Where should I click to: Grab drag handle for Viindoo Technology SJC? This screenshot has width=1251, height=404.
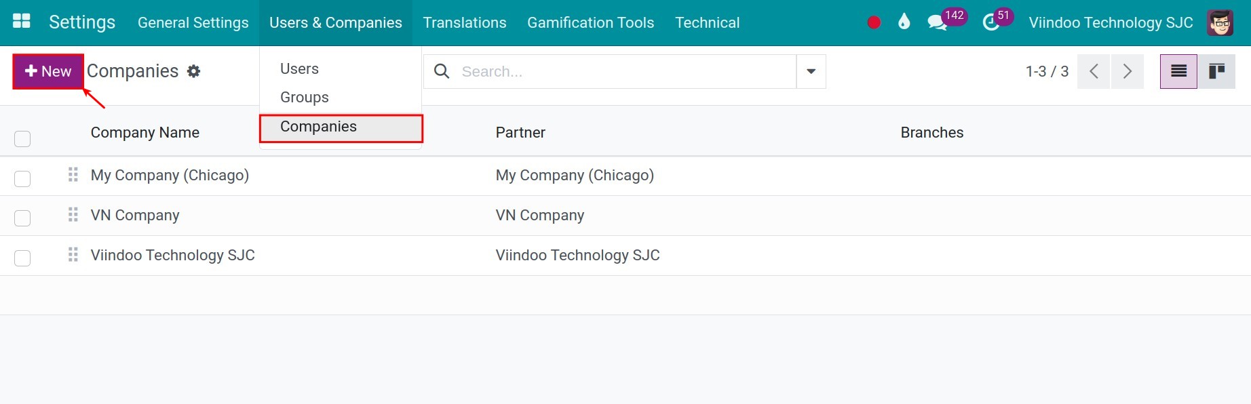(x=73, y=255)
